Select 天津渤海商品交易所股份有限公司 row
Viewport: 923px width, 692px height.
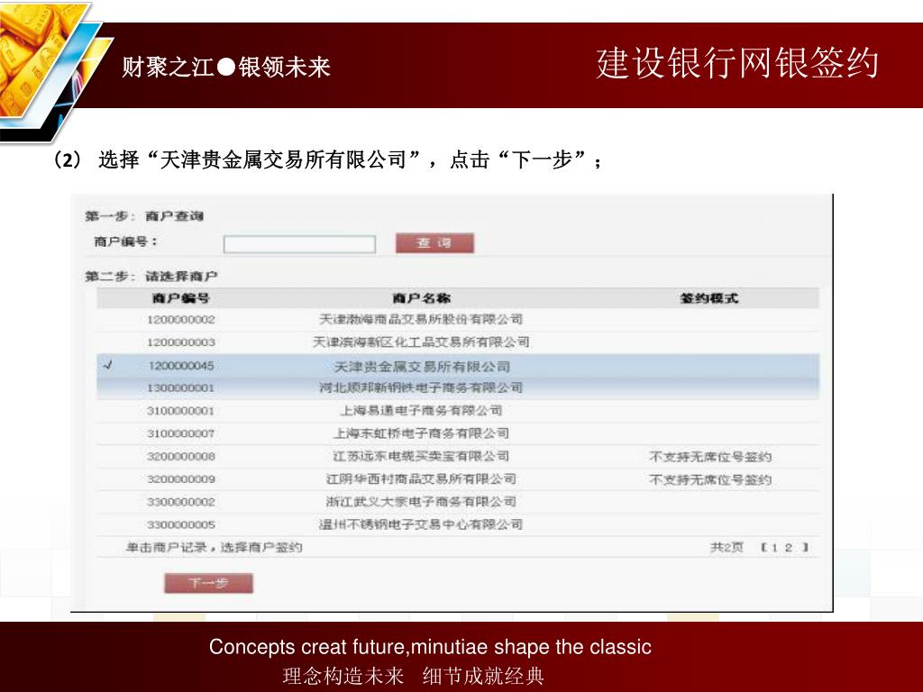click(458, 320)
